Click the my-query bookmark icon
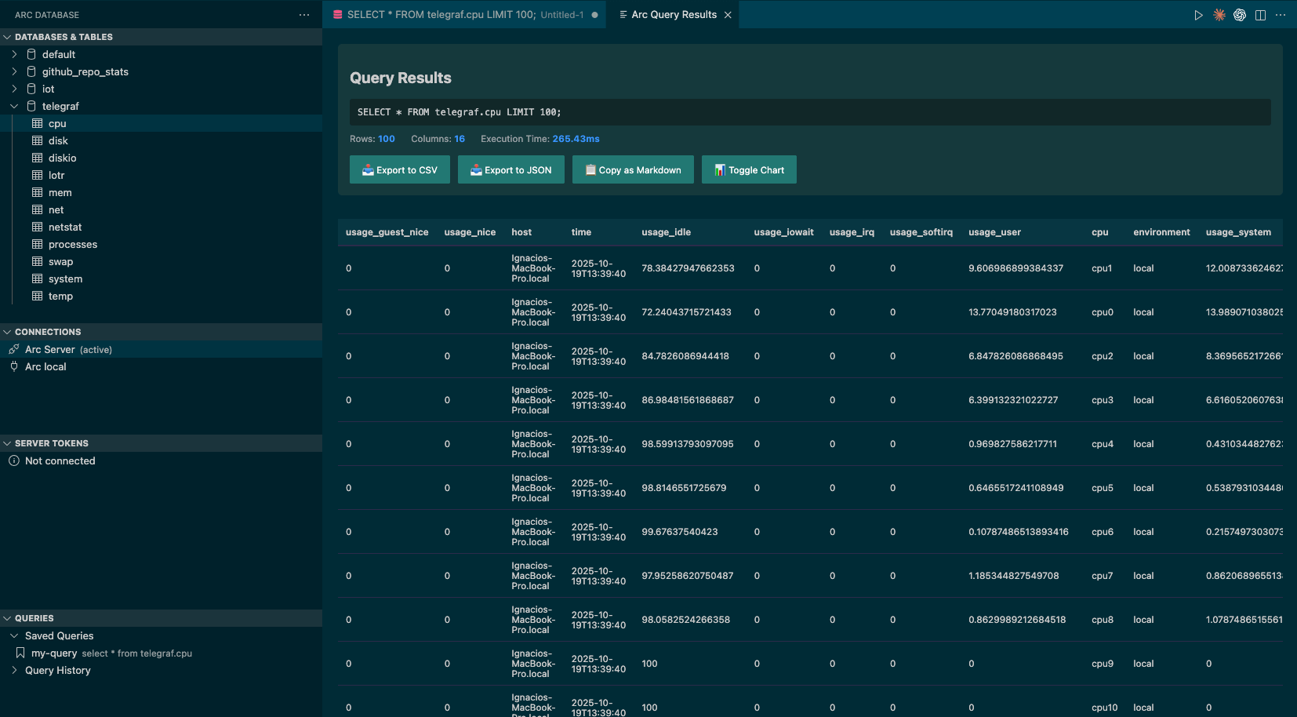The height and width of the screenshot is (717, 1297). tap(20, 653)
